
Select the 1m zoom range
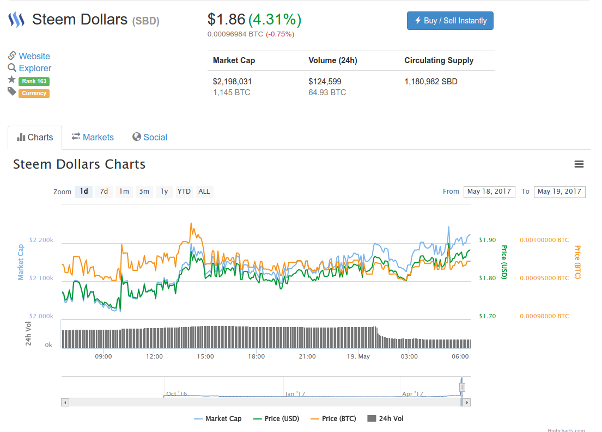(x=124, y=192)
